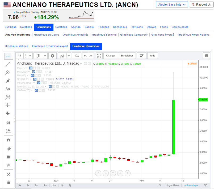Viewport: 214px width, 189px height.
Task: Open the indicator templates dropdown arrow
Action: (x=69, y=56)
